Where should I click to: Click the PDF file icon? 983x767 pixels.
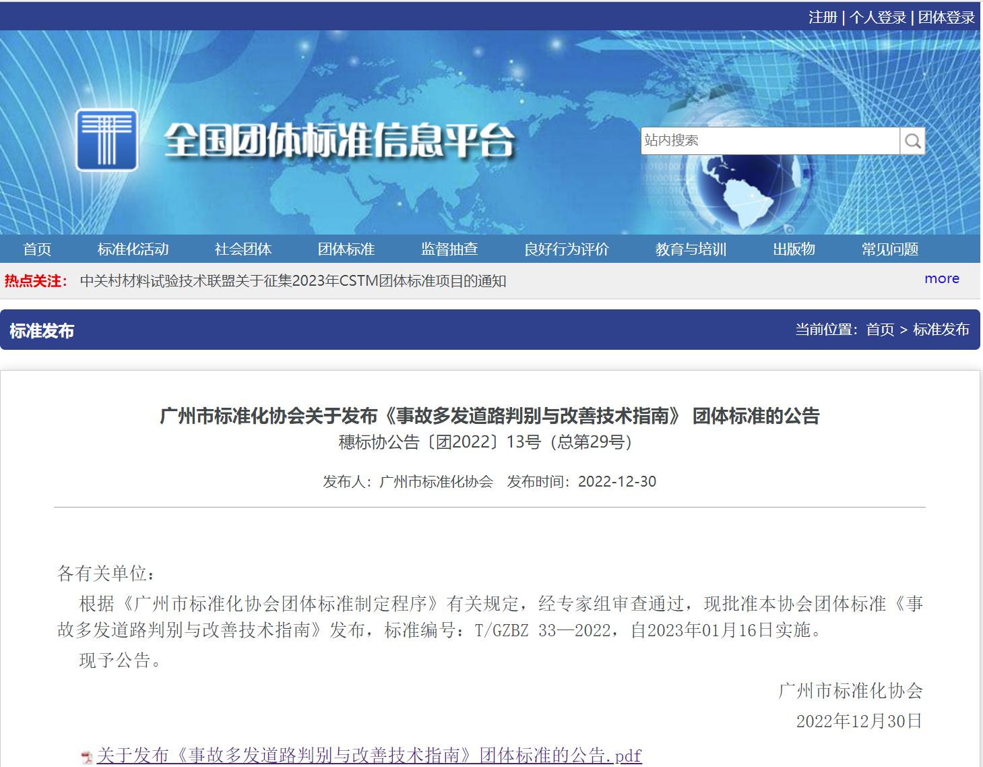pyautogui.click(x=87, y=757)
